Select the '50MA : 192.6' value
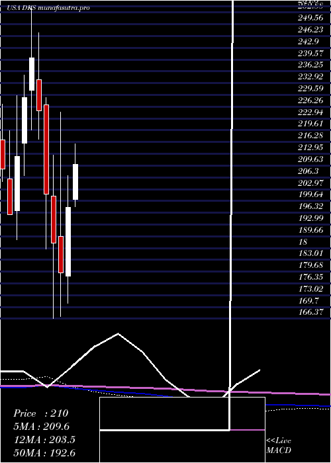The image size is (331, 463). [44, 452]
